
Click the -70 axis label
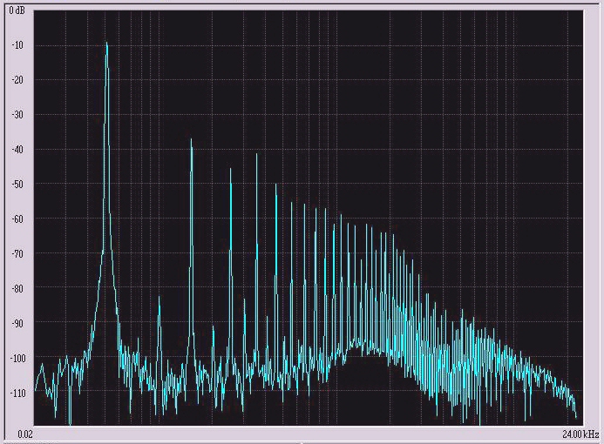pyautogui.click(x=17, y=254)
